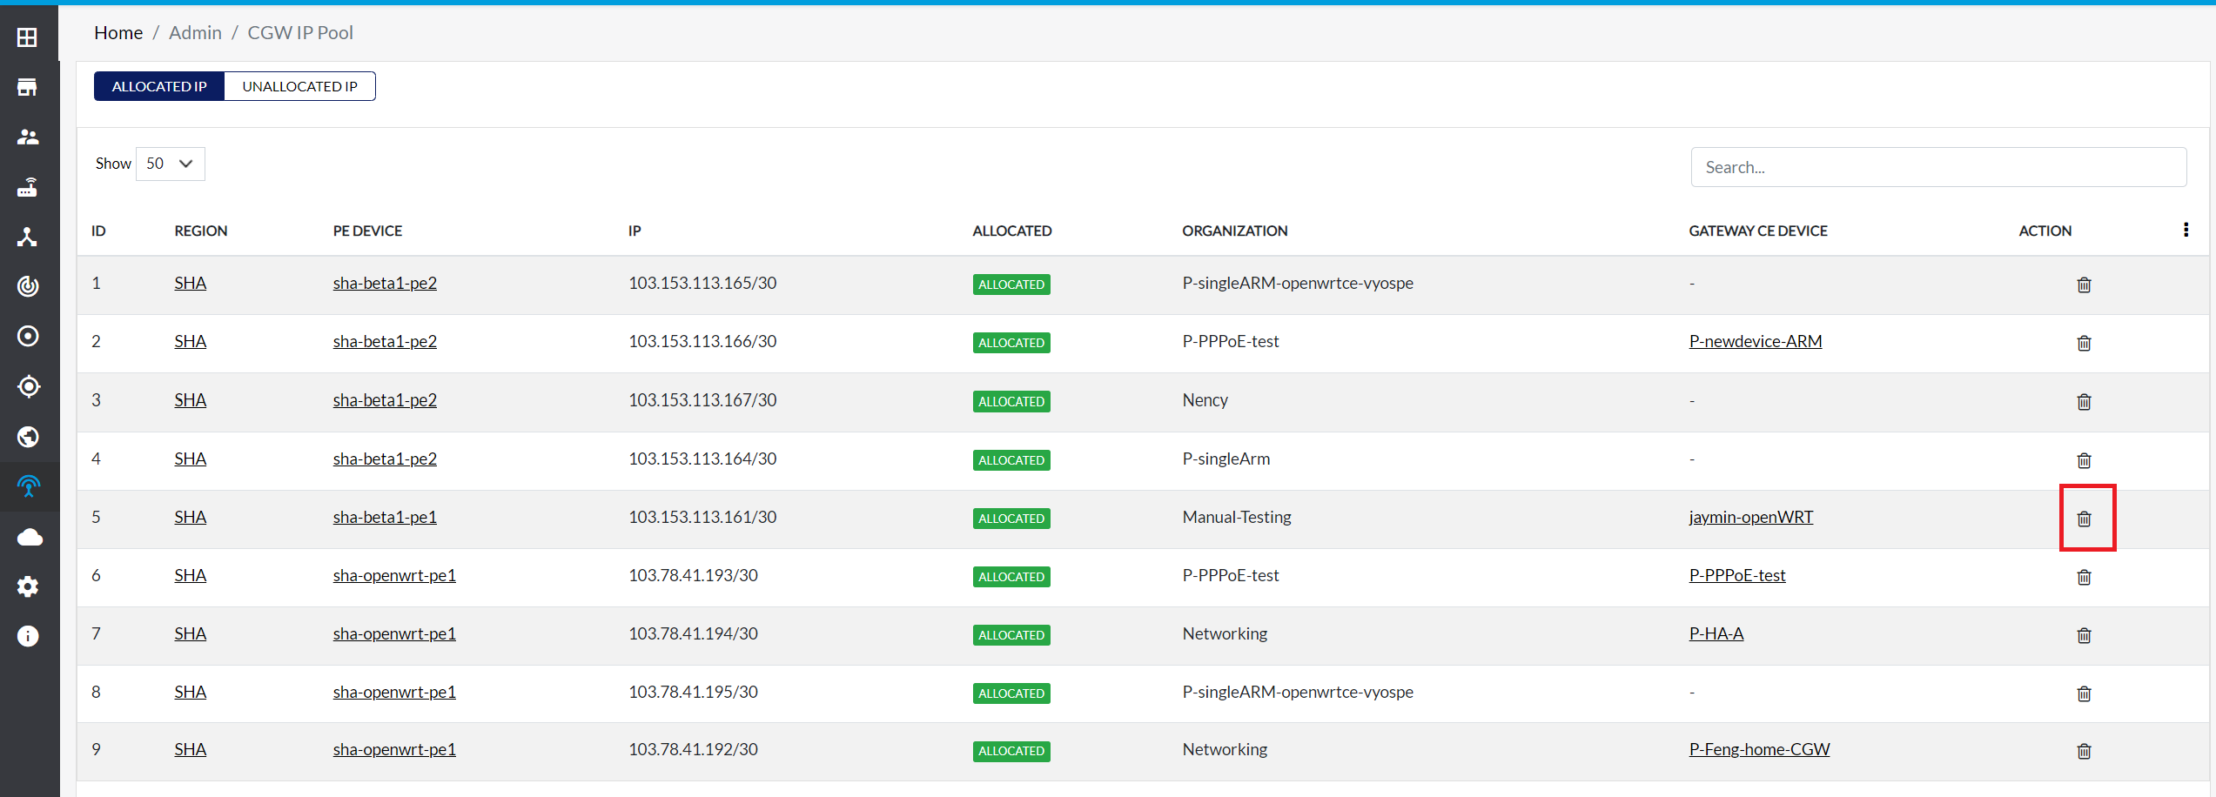The image size is (2216, 797).
Task: Delete the Nency organization IP row
Action: pos(2084,401)
